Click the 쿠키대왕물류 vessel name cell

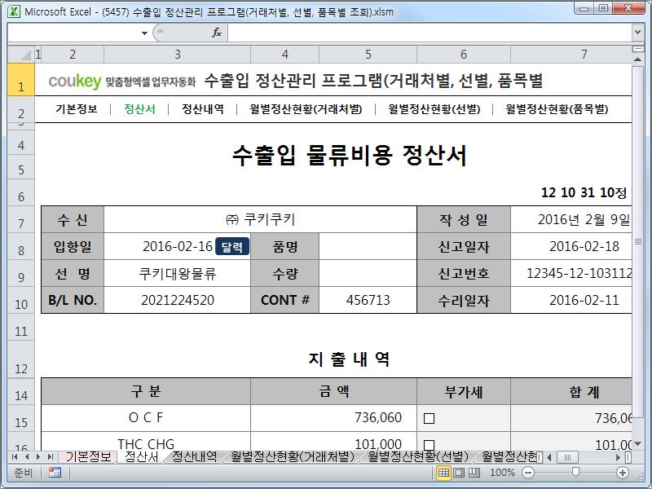pos(178,274)
